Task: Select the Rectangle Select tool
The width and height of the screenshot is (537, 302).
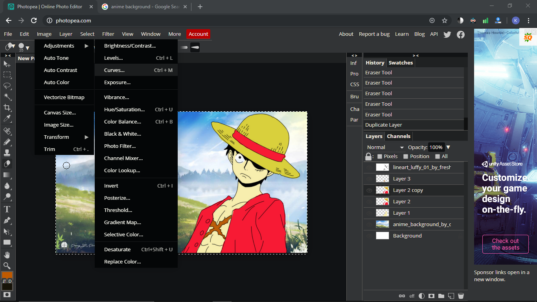Action: (x=7, y=75)
